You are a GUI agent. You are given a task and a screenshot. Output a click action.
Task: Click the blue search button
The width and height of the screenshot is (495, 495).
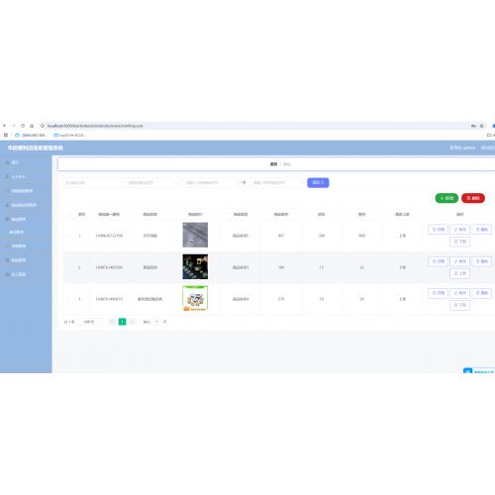click(318, 182)
